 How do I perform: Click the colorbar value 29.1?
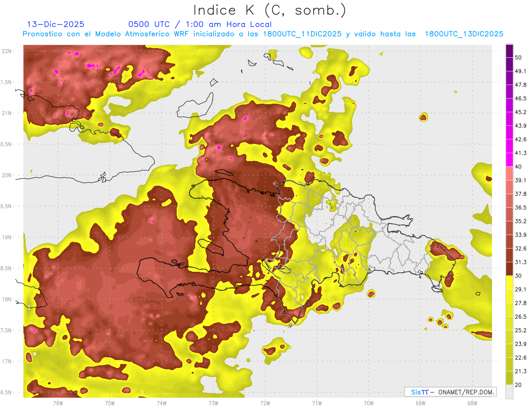click(x=521, y=289)
